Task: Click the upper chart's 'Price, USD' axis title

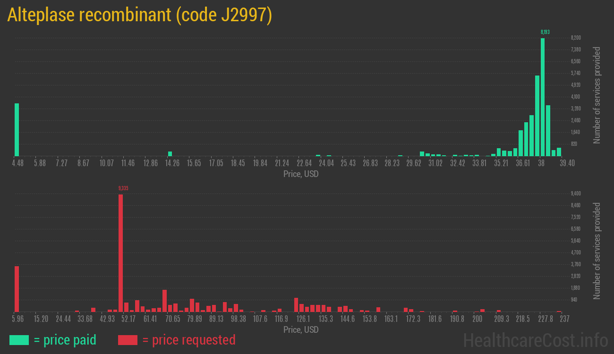Action: (301, 174)
